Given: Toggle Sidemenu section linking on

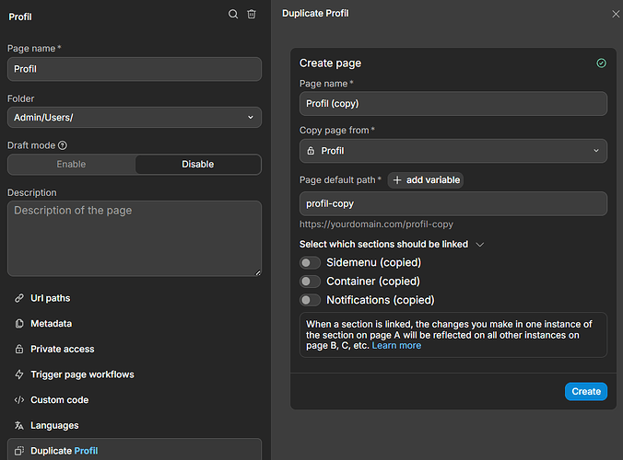Looking at the screenshot, I should (x=310, y=262).
